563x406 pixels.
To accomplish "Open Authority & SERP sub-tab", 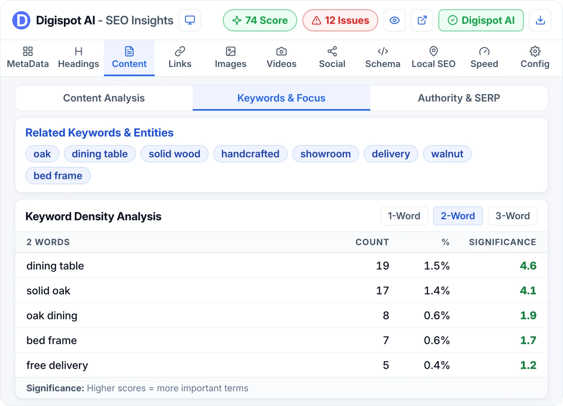I will tap(459, 98).
